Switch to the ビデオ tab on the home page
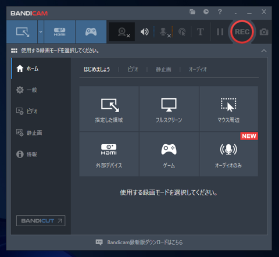The height and width of the screenshot is (257, 279). coord(133,69)
